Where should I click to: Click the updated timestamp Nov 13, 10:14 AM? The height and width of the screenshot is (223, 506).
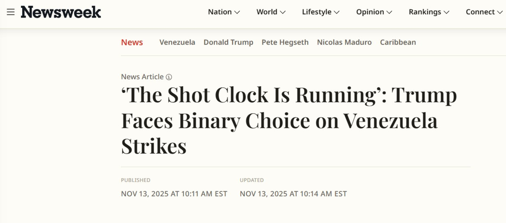click(293, 193)
